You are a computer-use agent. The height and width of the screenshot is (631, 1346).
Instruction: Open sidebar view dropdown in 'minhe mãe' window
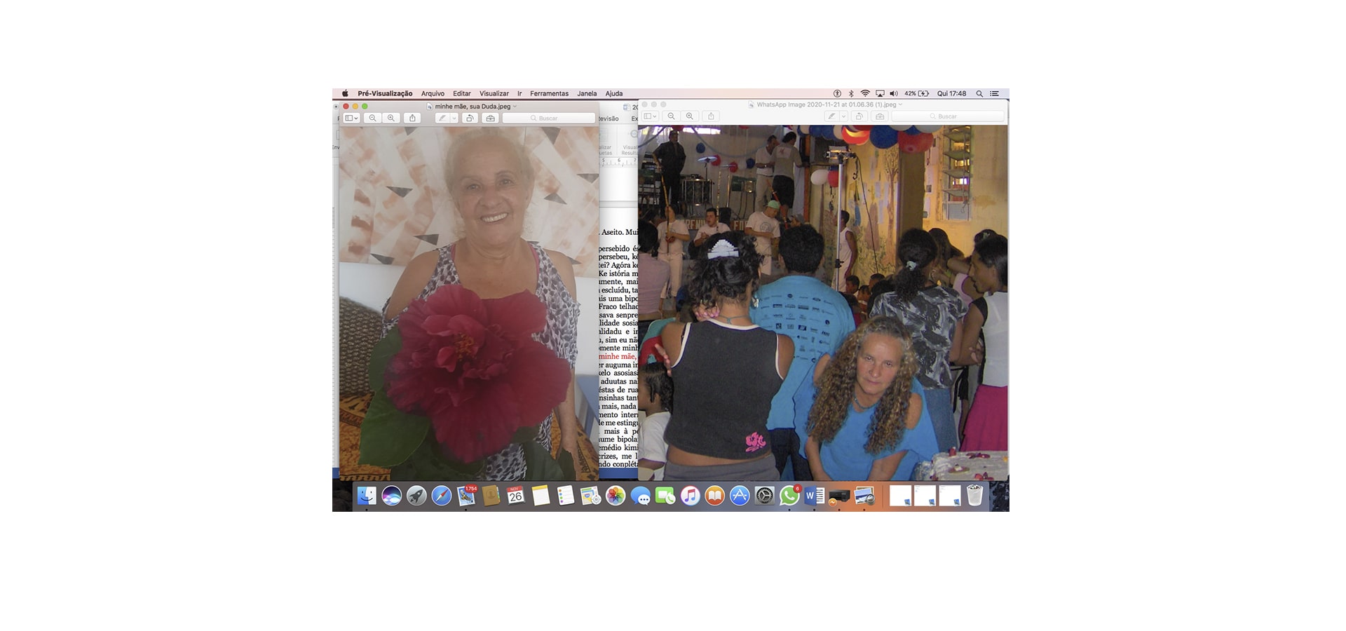coord(352,118)
